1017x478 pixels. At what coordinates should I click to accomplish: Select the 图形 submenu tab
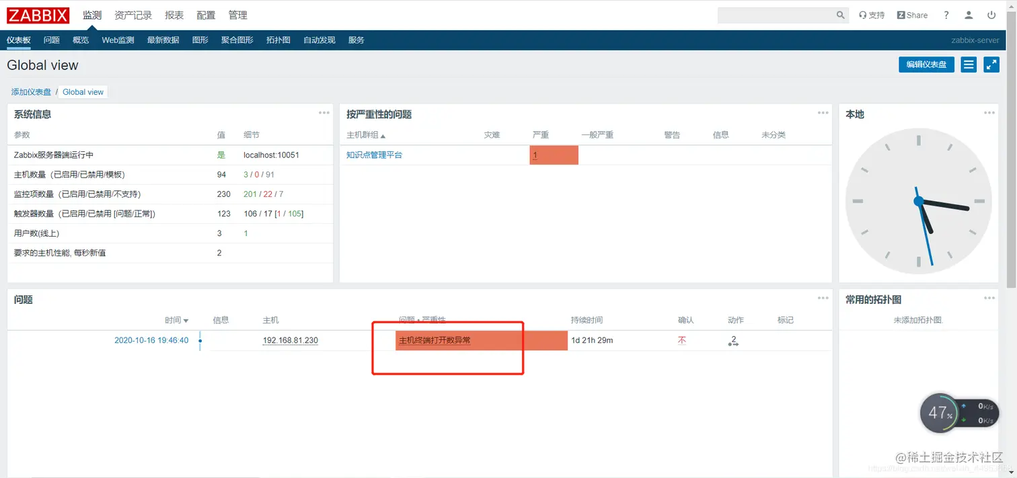(x=200, y=40)
